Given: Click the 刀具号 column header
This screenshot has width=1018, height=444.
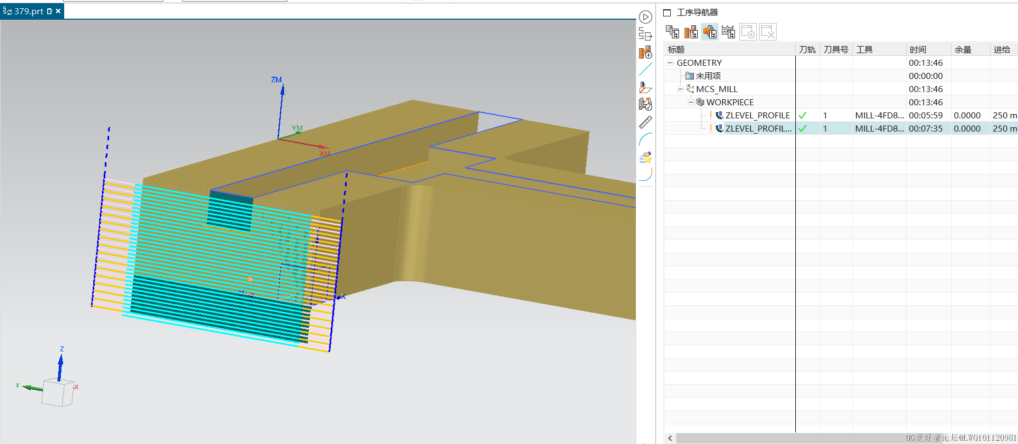Looking at the screenshot, I should (836, 49).
